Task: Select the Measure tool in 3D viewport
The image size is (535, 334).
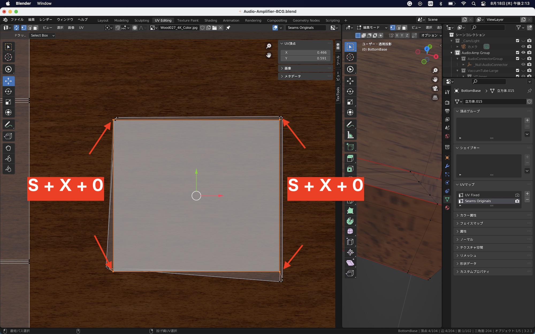Action: [x=350, y=135]
